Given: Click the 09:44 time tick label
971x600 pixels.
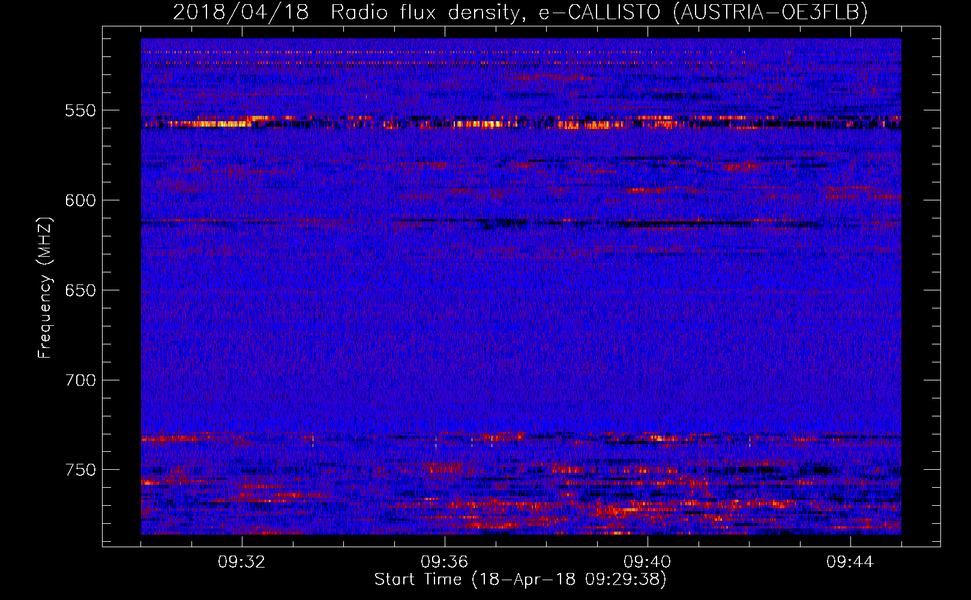Looking at the screenshot, I should pos(850,562).
